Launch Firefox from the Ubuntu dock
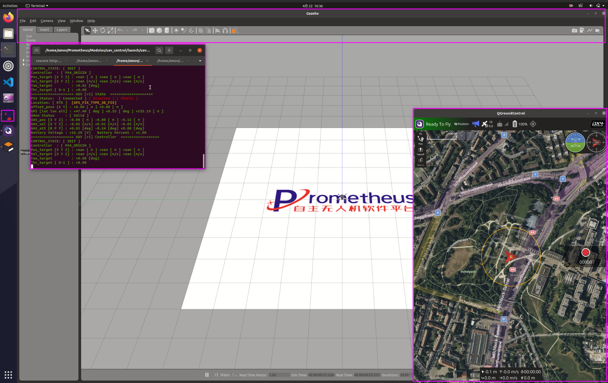Image resolution: width=608 pixels, height=383 pixels. 8,17
